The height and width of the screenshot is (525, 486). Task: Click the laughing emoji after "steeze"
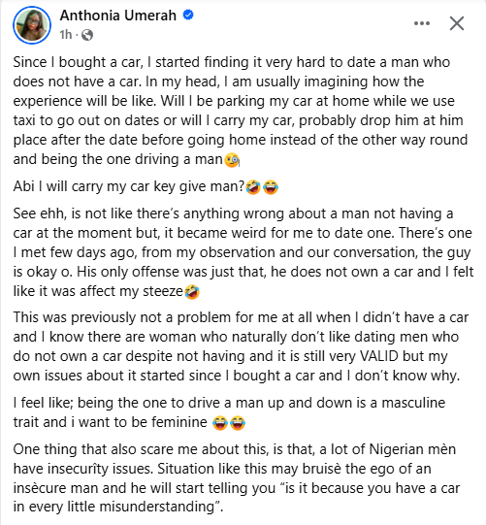192,292
